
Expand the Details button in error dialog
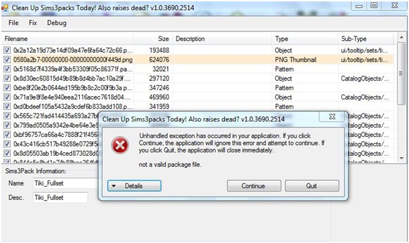click(134, 186)
